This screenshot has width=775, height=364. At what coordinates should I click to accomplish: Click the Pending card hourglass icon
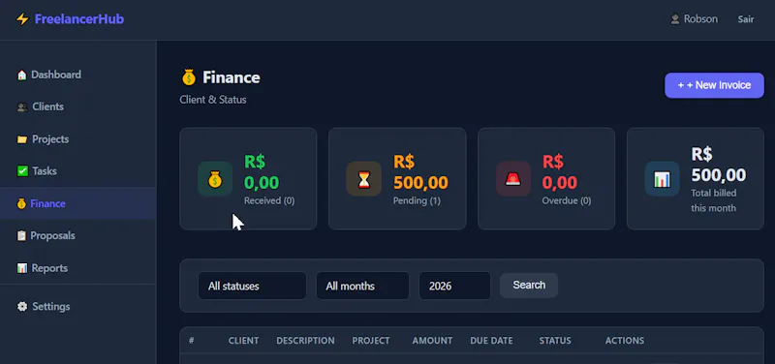point(364,179)
